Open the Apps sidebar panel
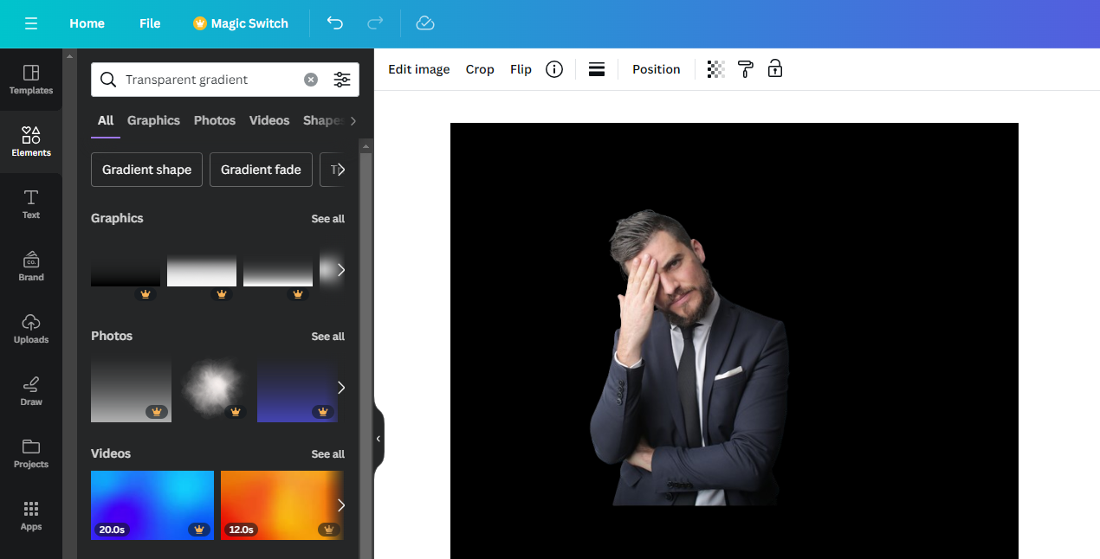This screenshot has width=1100, height=559. 31,516
